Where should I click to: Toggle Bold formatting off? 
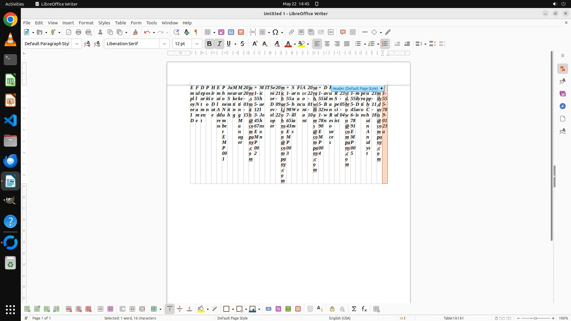coord(209,44)
